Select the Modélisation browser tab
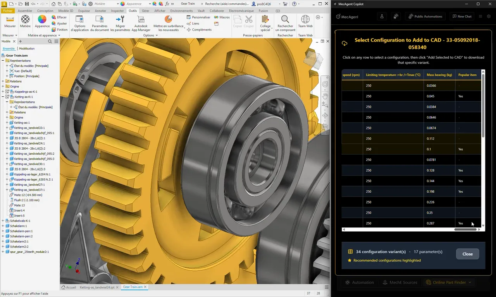This screenshot has height=297, width=496. [x=27, y=49]
